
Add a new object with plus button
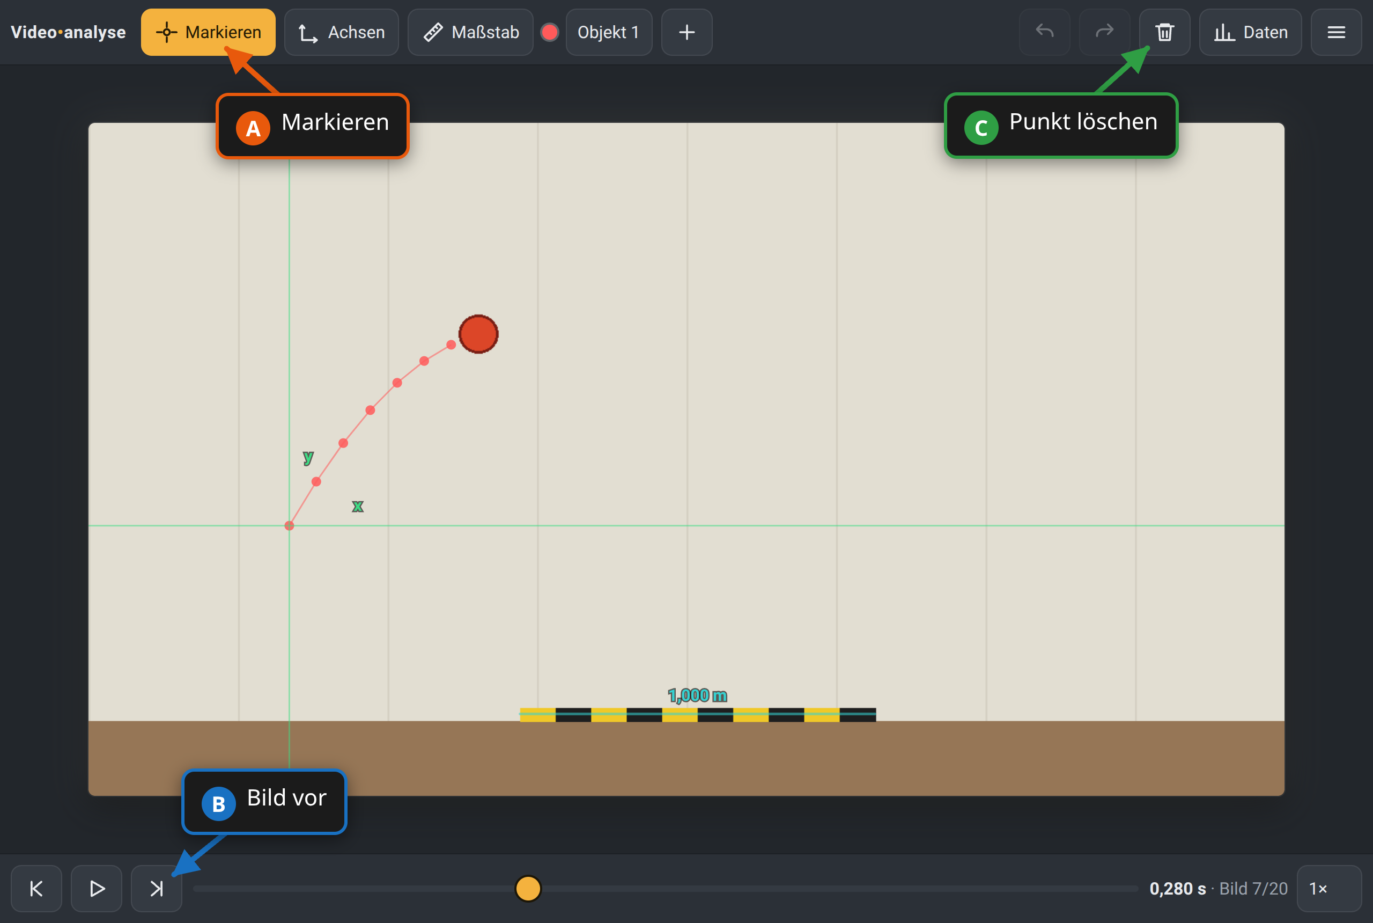[686, 32]
